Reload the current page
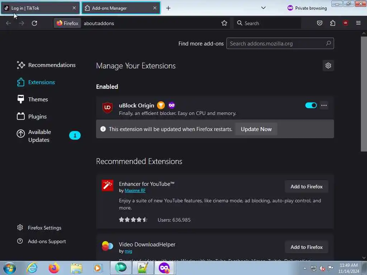The height and width of the screenshot is (275, 367). [34, 23]
